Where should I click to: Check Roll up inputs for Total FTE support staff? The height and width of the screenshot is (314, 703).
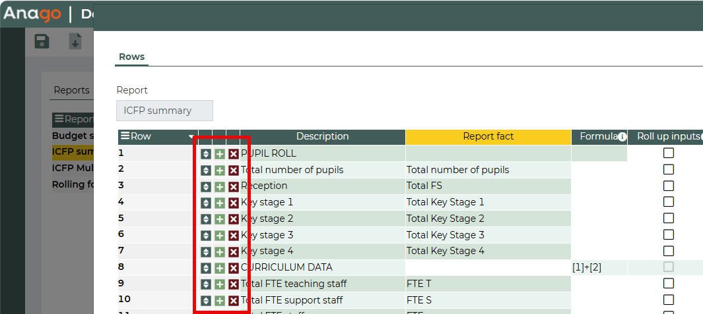pyautogui.click(x=669, y=300)
